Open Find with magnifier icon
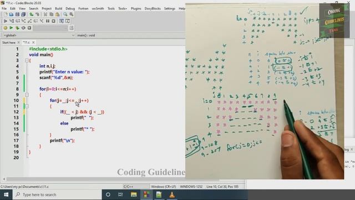The width and height of the screenshot is (355, 200). click(x=65, y=14)
